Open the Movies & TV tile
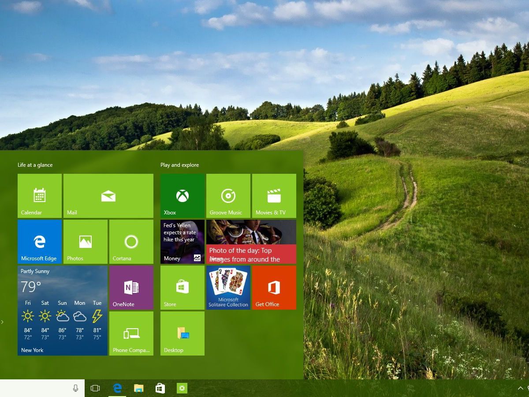This screenshot has width=529, height=397. pos(274,196)
